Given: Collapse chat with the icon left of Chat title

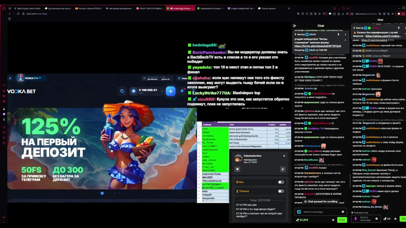Looking at the screenshot, I should coord(294,26).
